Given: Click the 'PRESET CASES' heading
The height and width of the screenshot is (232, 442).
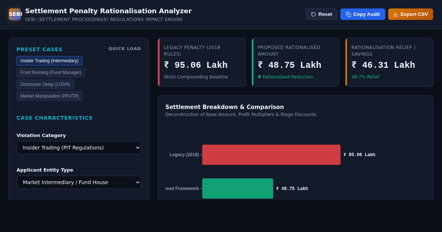Looking at the screenshot, I should (39, 49).
